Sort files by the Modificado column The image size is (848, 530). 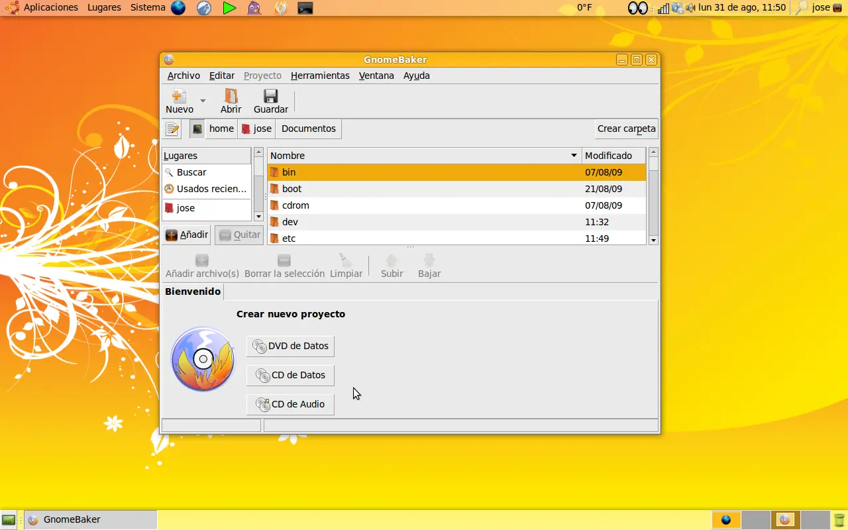[x=613, y=156]
